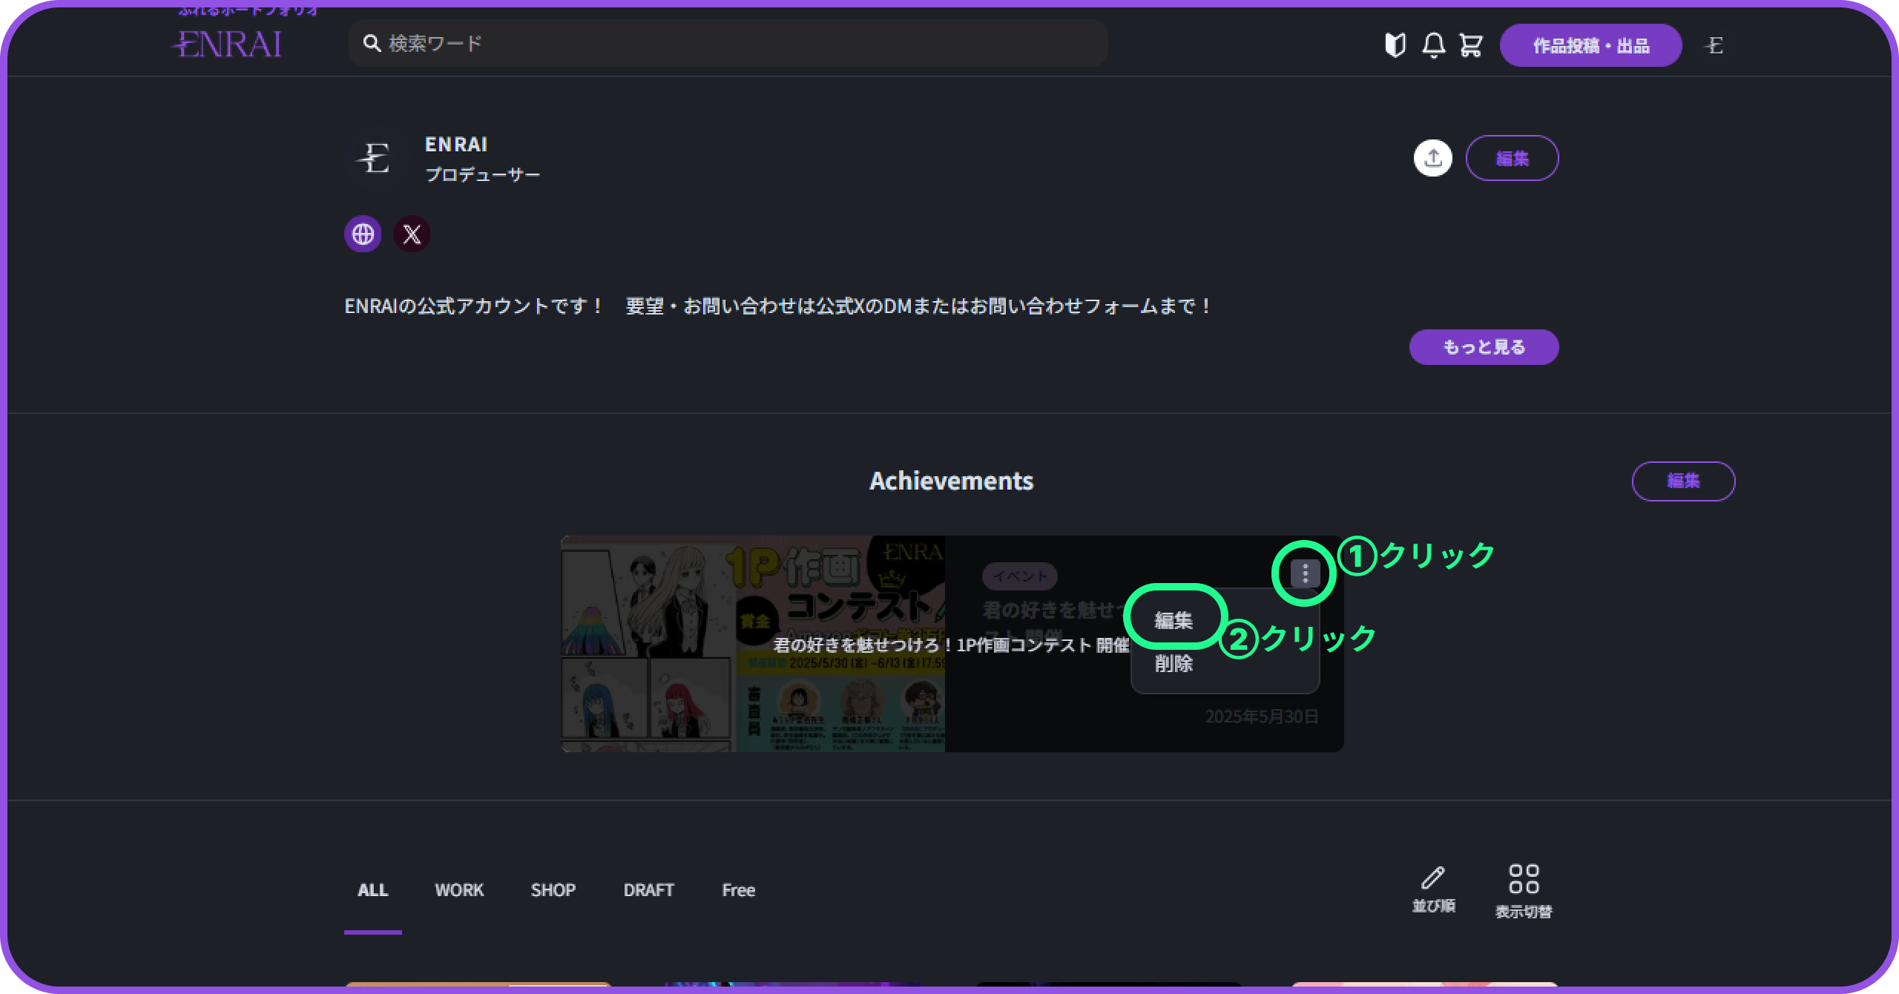Open the X social profile icon
Image resolution: width=1899 pixels, height=994 pixels.
click(x=412, y=234)
